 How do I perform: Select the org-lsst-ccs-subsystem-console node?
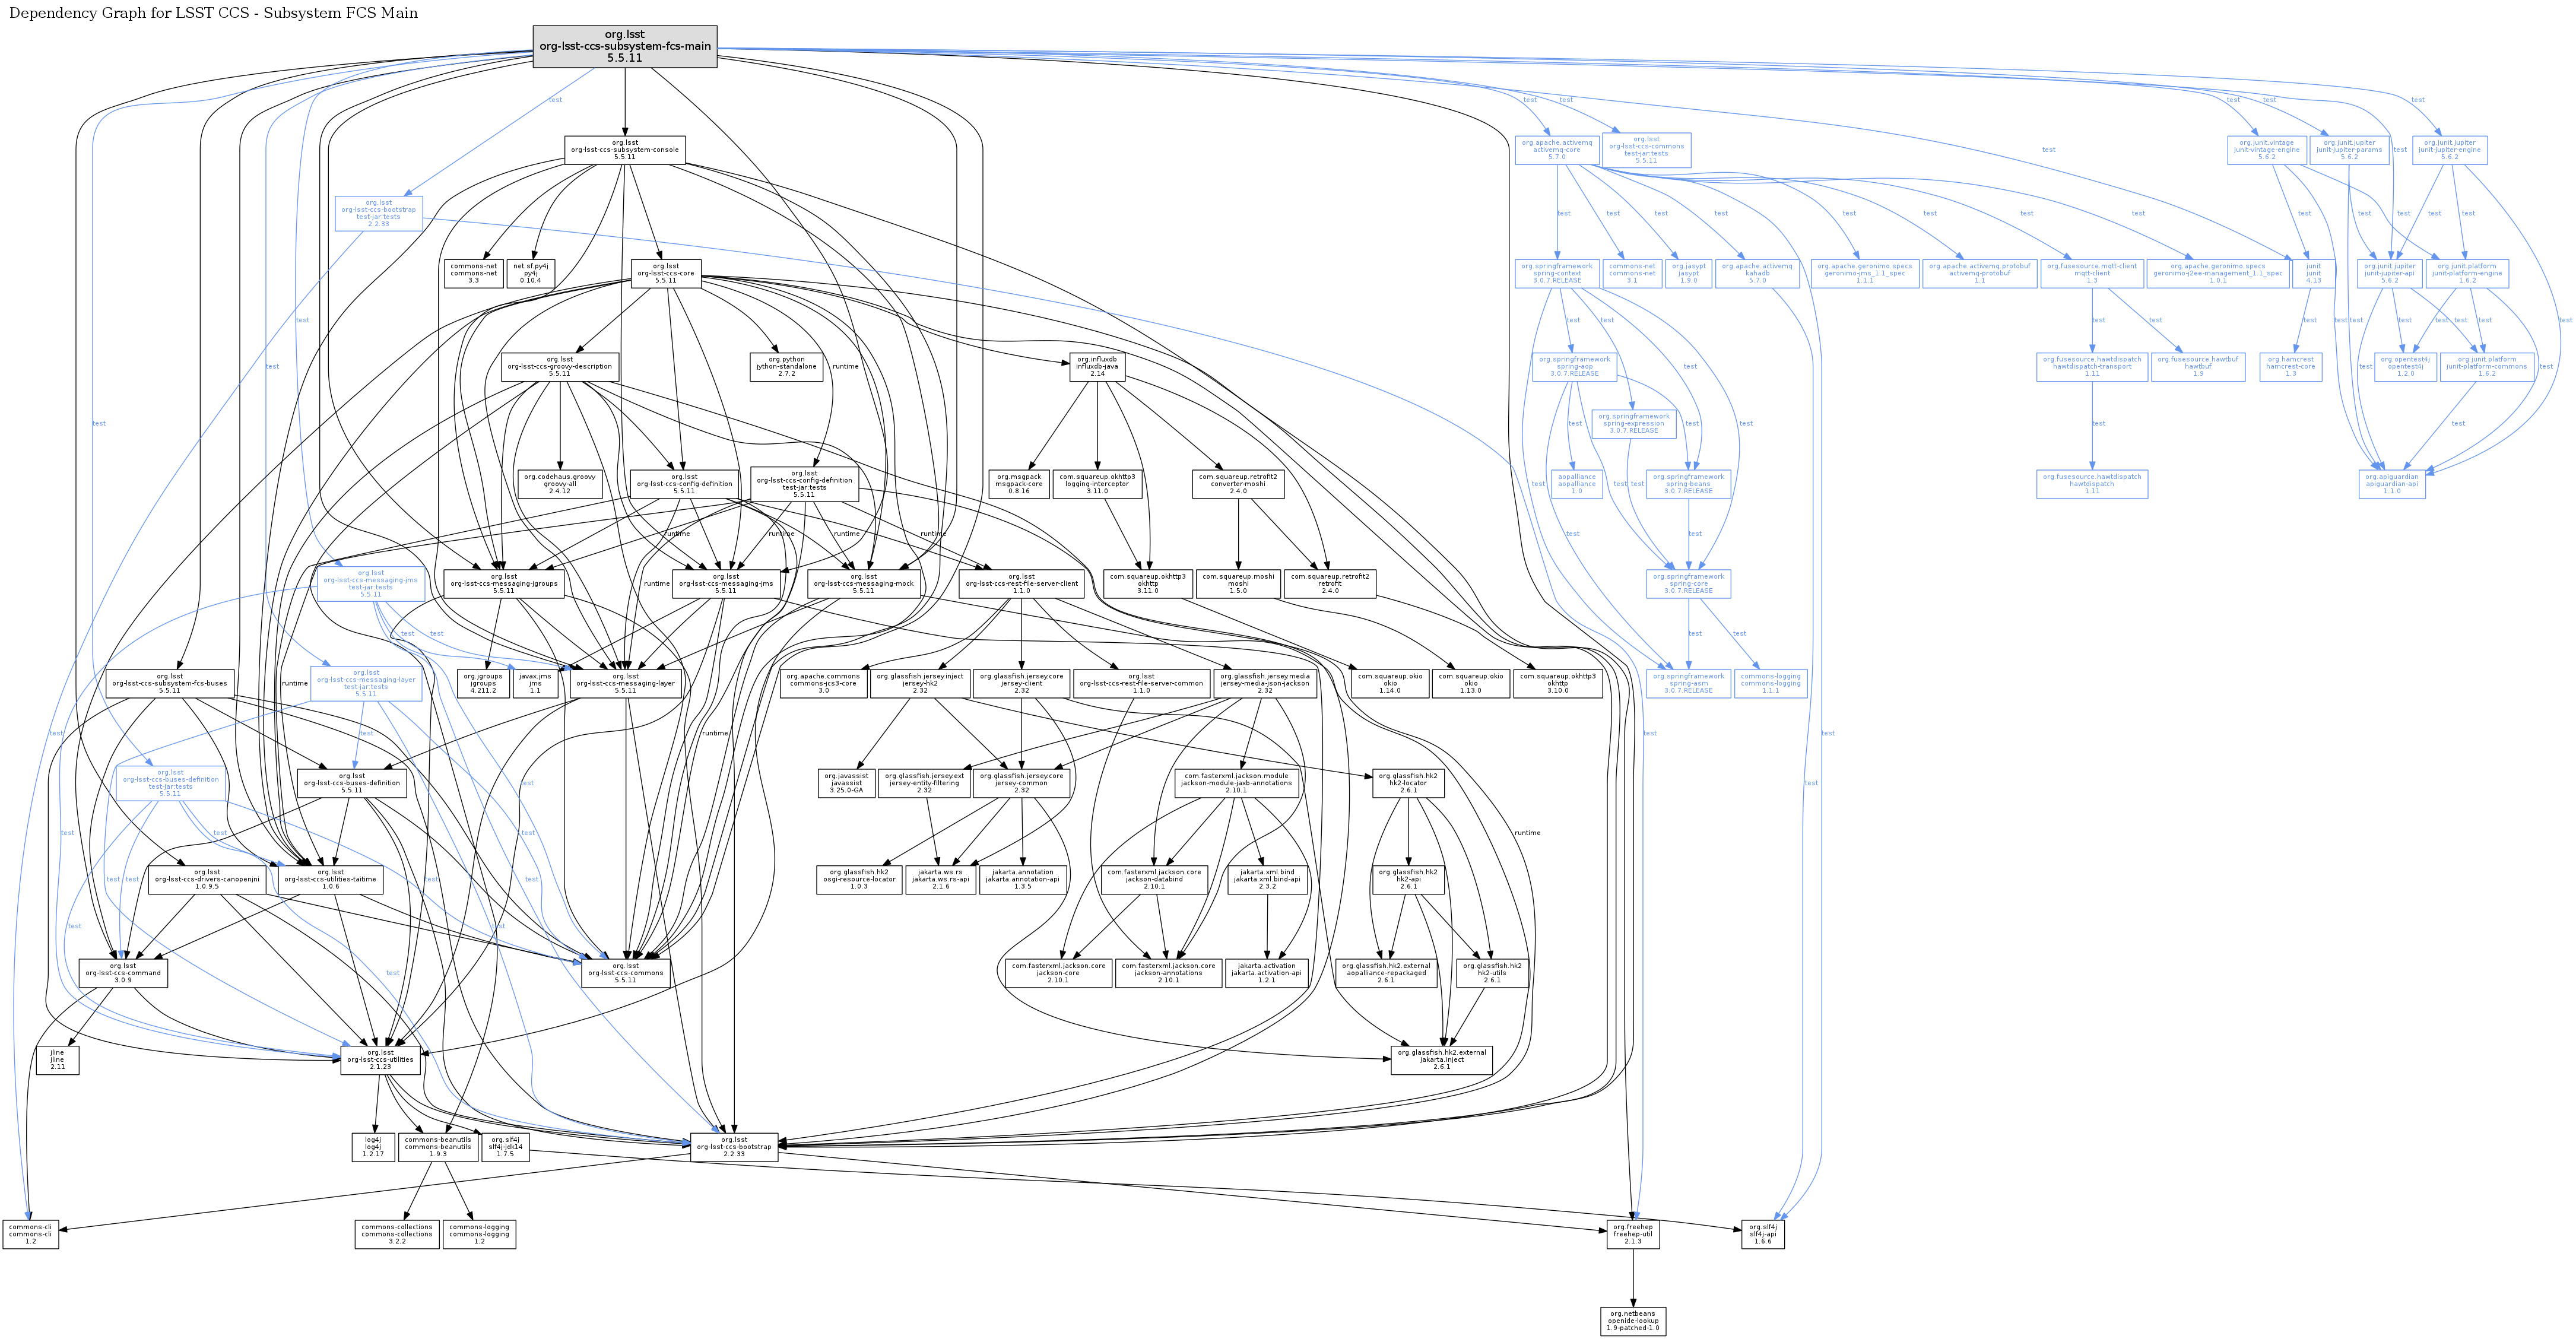(x=625, y=150)
